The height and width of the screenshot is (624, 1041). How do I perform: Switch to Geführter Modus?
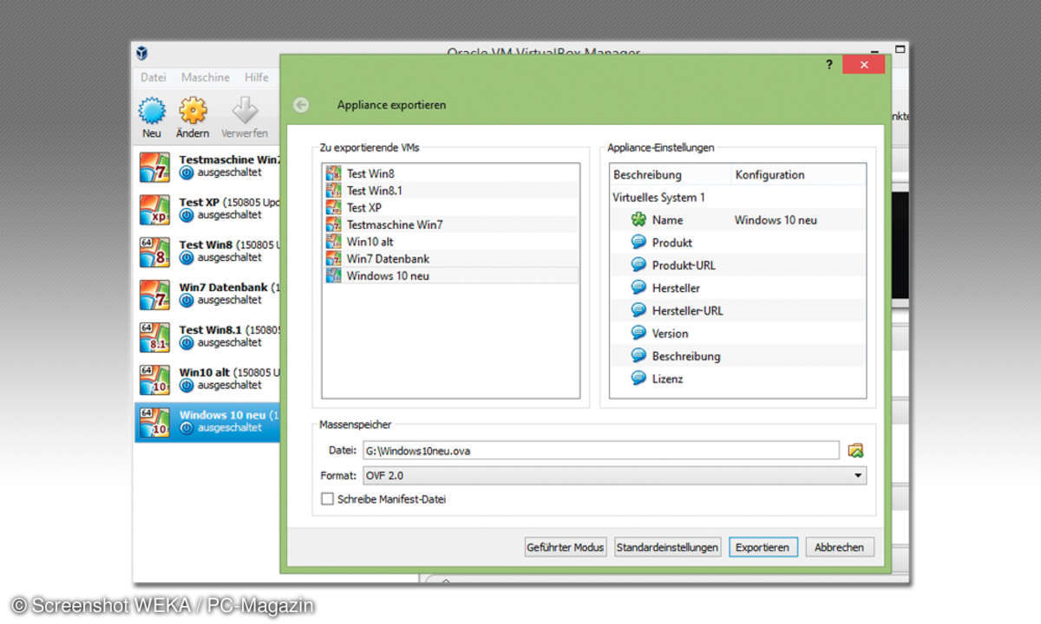[565, 547]
